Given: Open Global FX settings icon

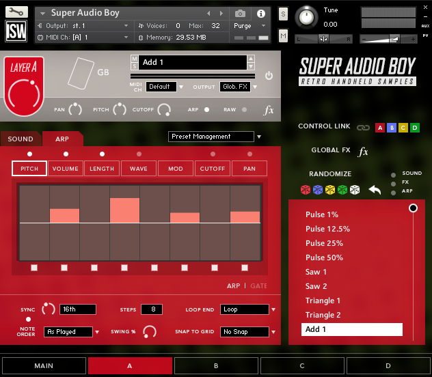Looking at the screenshot, I should click(363, 152).
